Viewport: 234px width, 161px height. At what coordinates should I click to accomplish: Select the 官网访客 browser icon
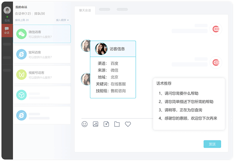(21, 54)
